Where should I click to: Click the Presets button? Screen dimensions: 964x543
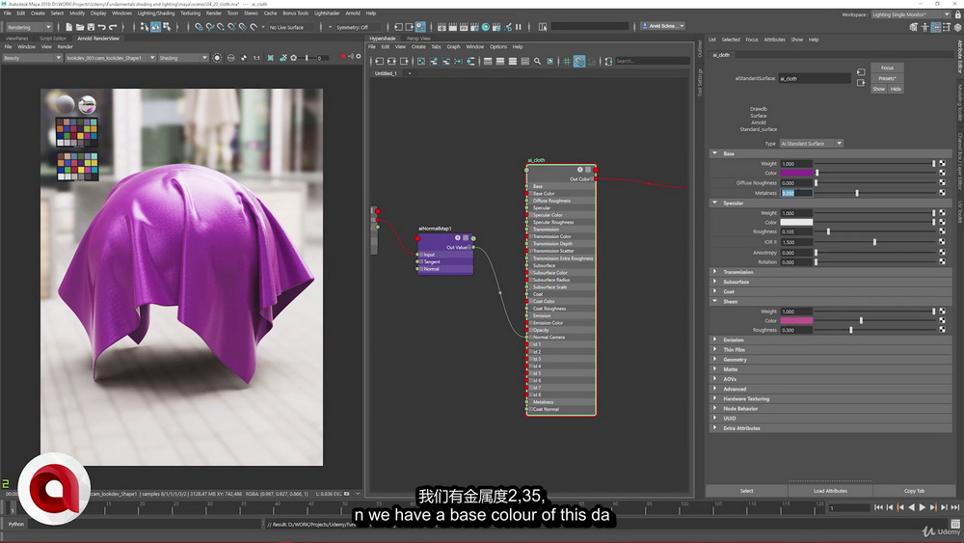tap(887, 78)
